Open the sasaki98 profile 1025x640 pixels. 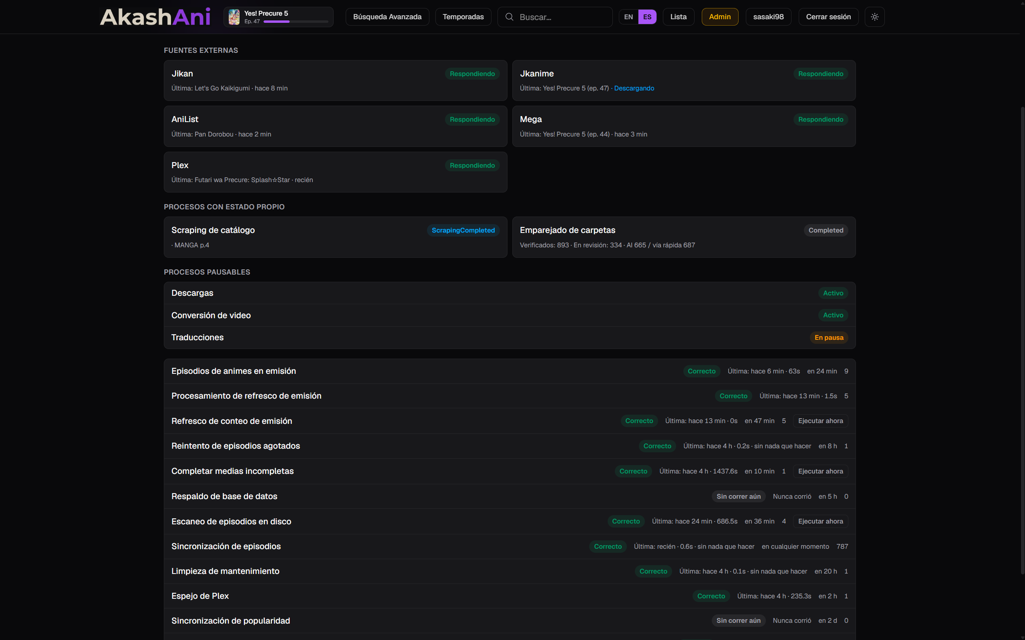point(768,17)
